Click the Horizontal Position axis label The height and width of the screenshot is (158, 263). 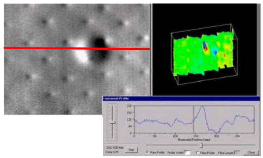194,139
